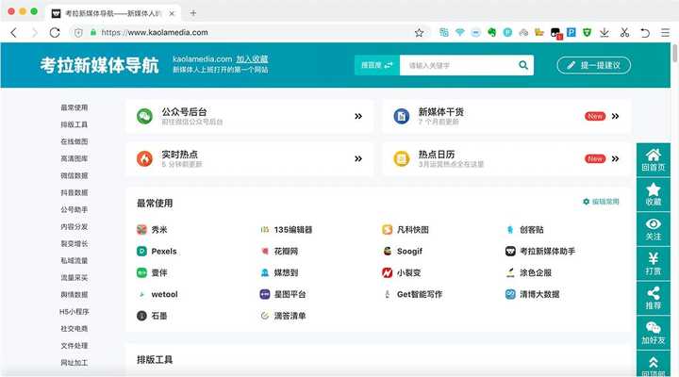The height and width of the screenshot is (377, 679).
Task: Expand 热点日历 with its double arrow
Action: click(x=615, y=158)
